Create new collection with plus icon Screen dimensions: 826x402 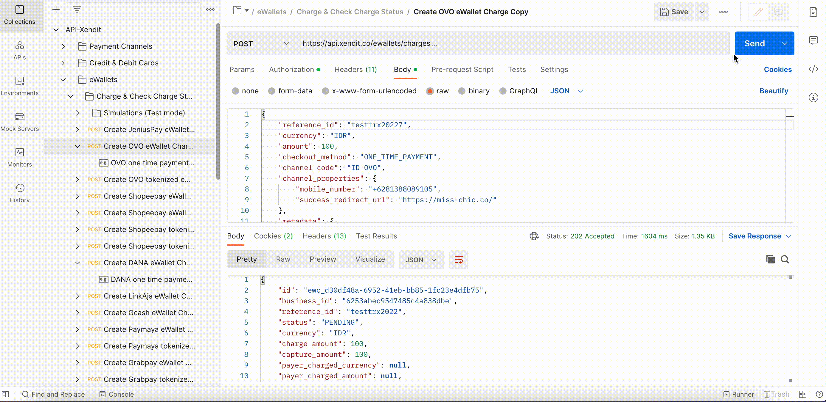56,10
